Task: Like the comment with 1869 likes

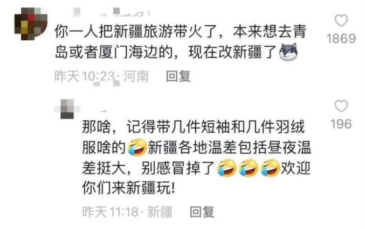Action: click(x=341, y=20)
